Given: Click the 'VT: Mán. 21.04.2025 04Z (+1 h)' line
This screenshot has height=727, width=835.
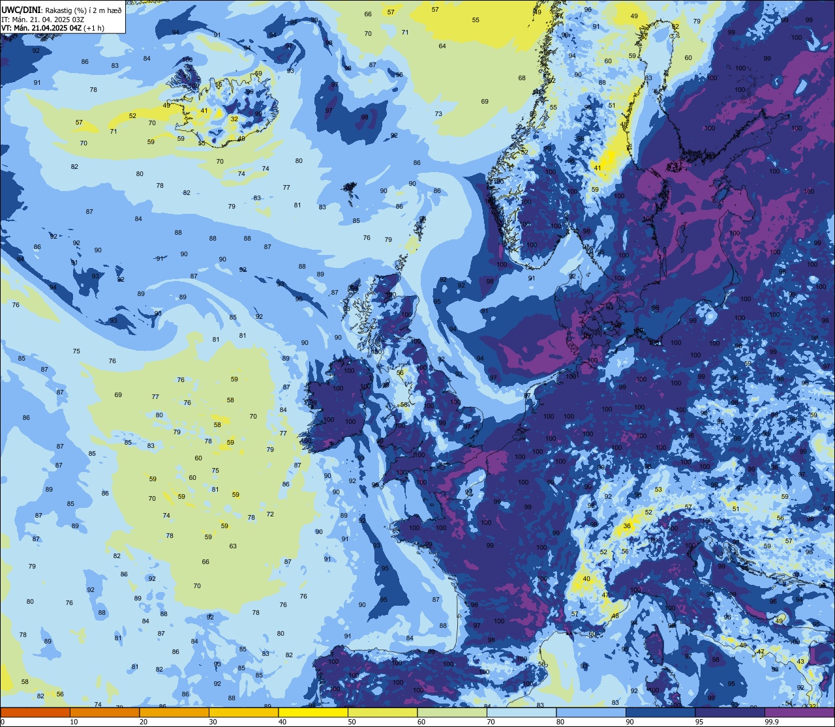Looking at the screenshot, I should (x=53, y=28).
